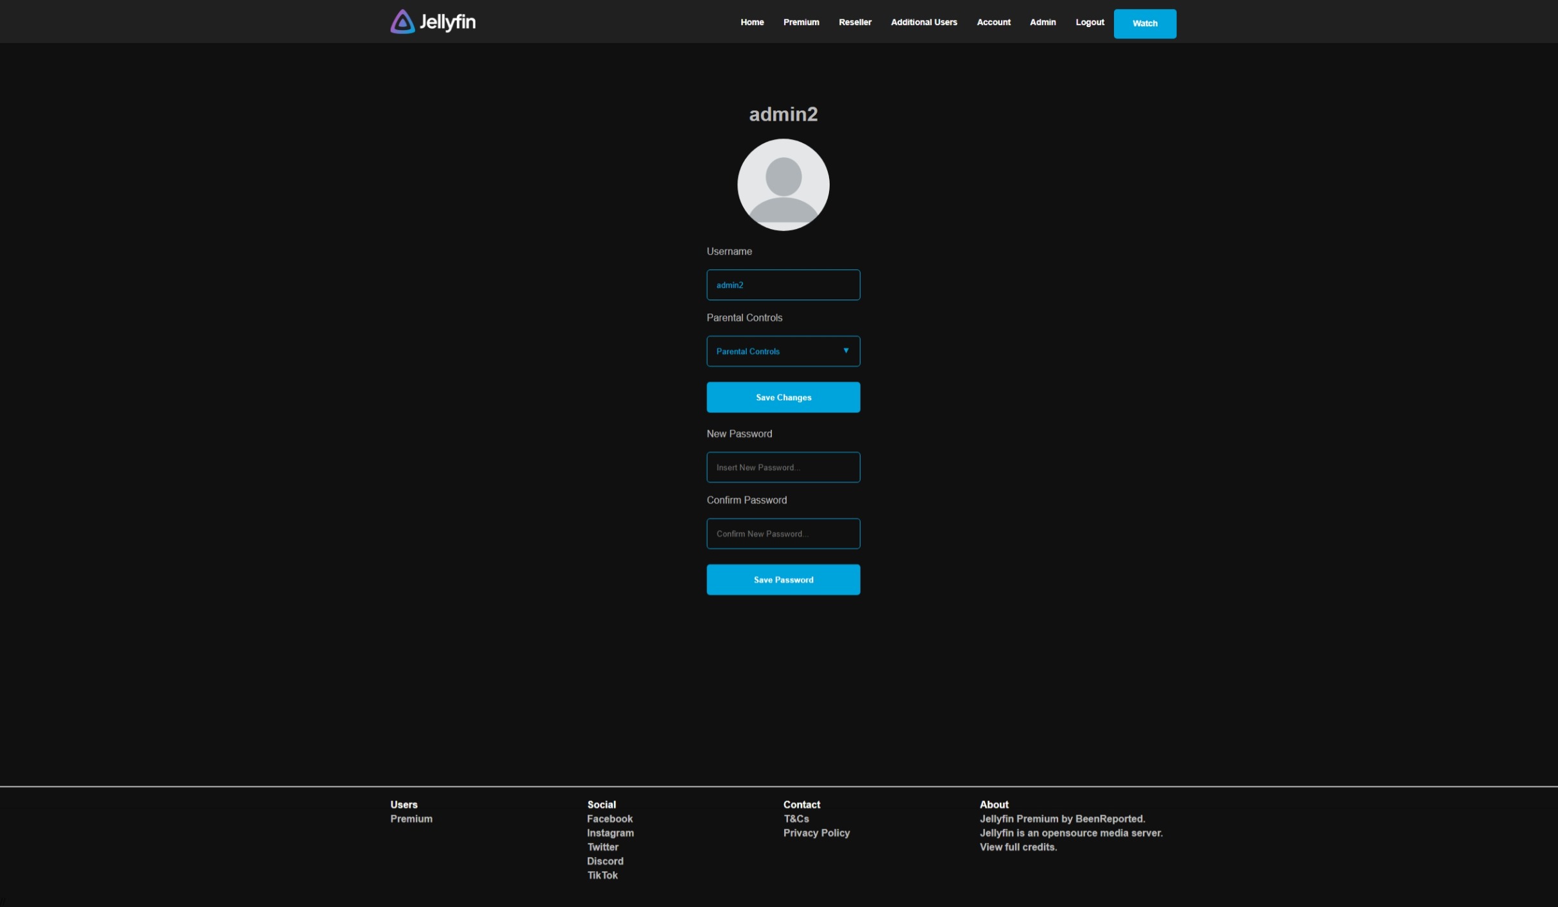Click the Save Changes button
Image resolution: width=1558 pixels, height=907 pixels.
coord(783,398)
